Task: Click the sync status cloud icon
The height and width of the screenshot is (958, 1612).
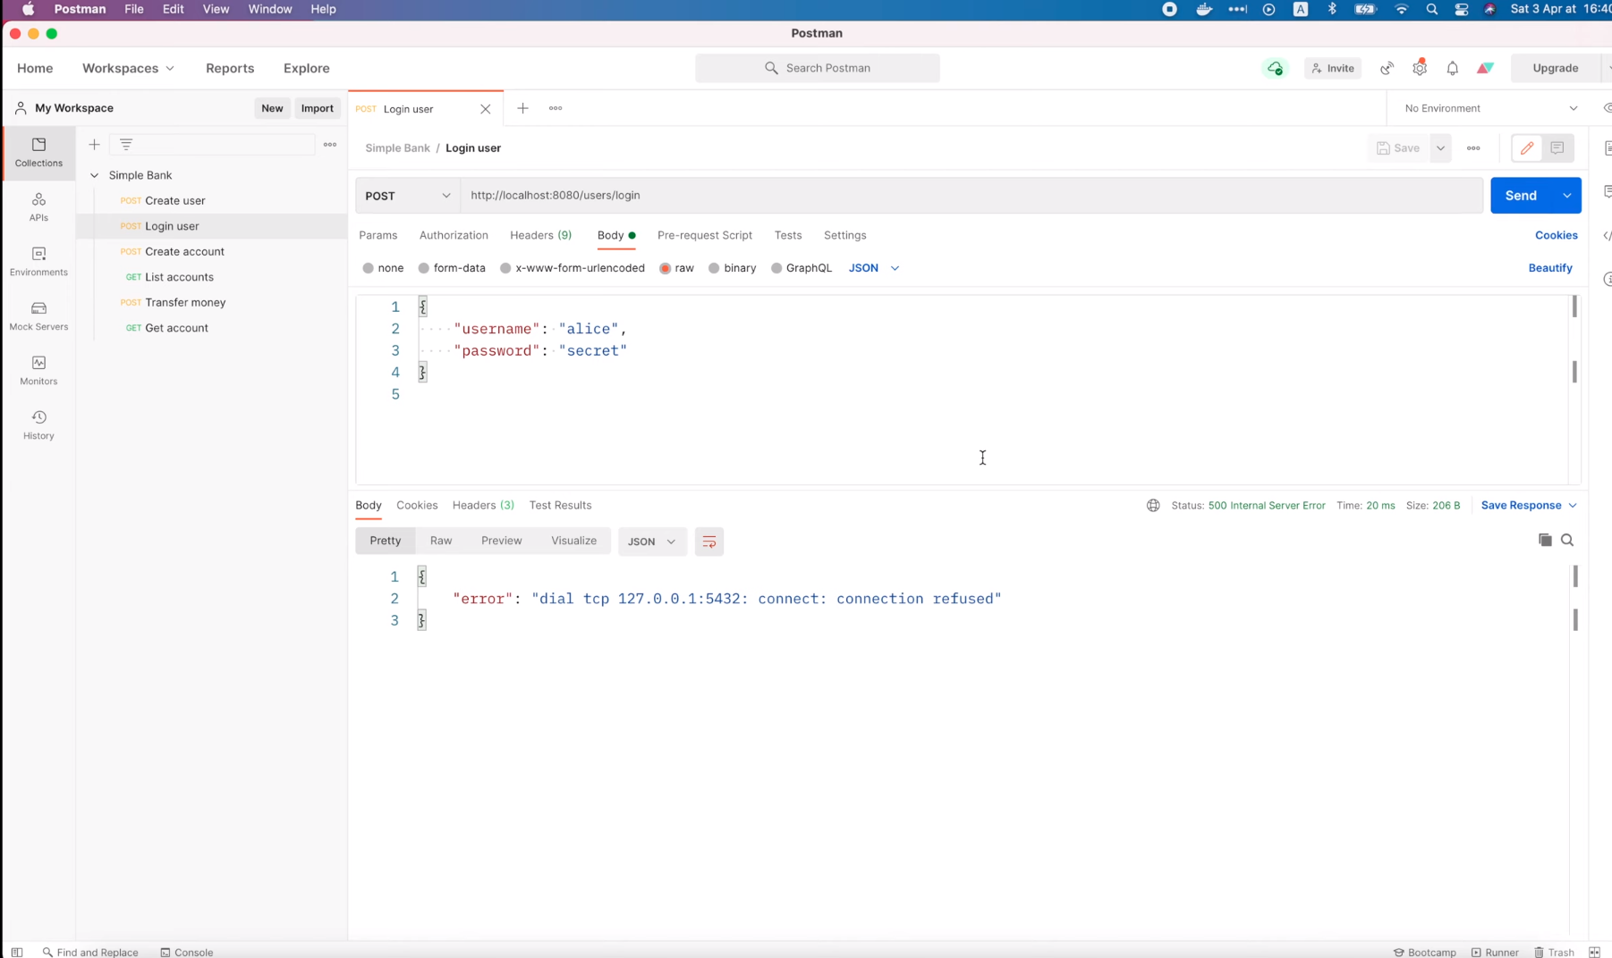Action: pyautogui.click(x=1275, y=68)
